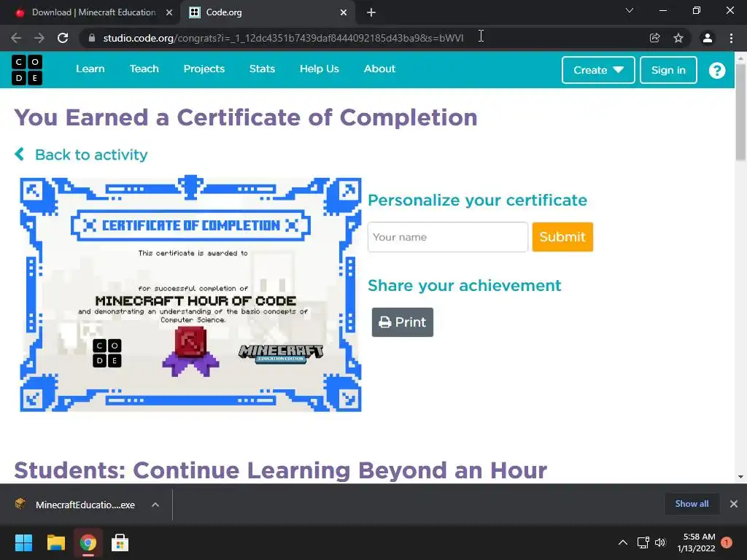Close the downloads bar
This screenshot has height=560, width=747.
coord(734,504)
